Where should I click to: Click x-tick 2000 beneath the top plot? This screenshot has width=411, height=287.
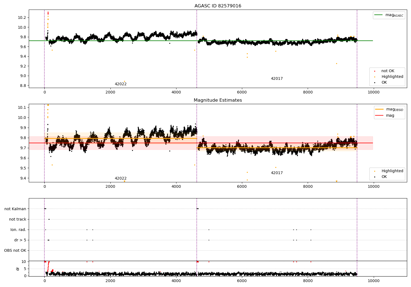(x=110, y=92)
